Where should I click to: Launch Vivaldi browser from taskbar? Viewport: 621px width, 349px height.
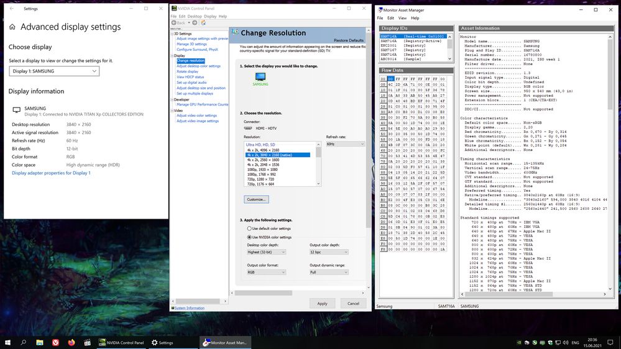click(55, 343)
